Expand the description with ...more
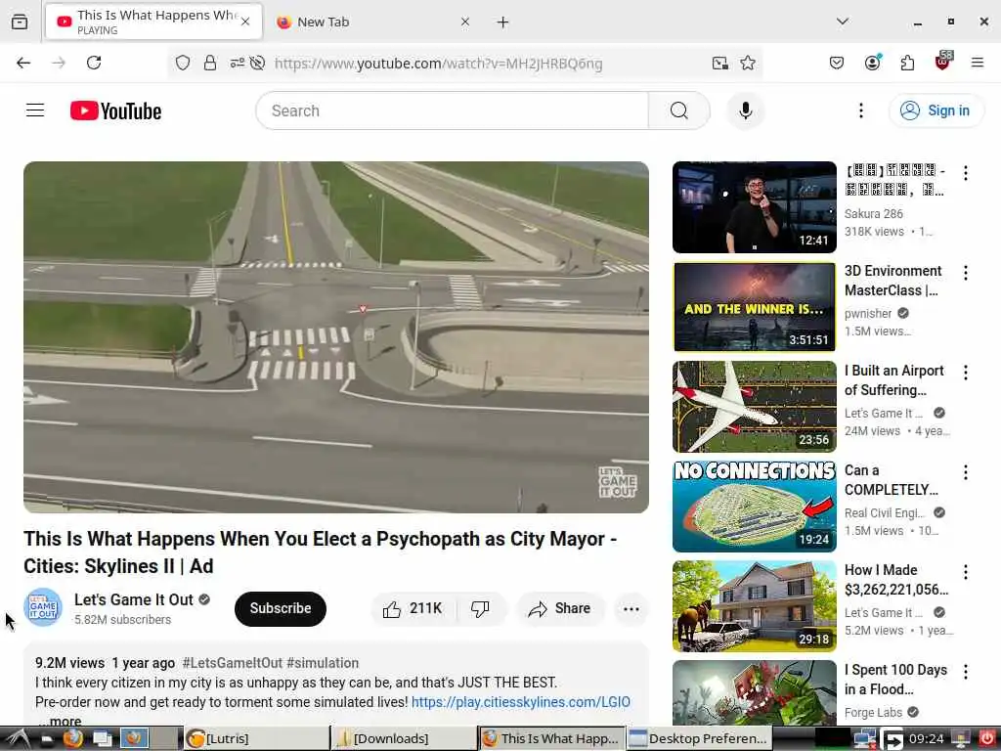This screenshot has width=1001, height=751. [x=60, y=721]
